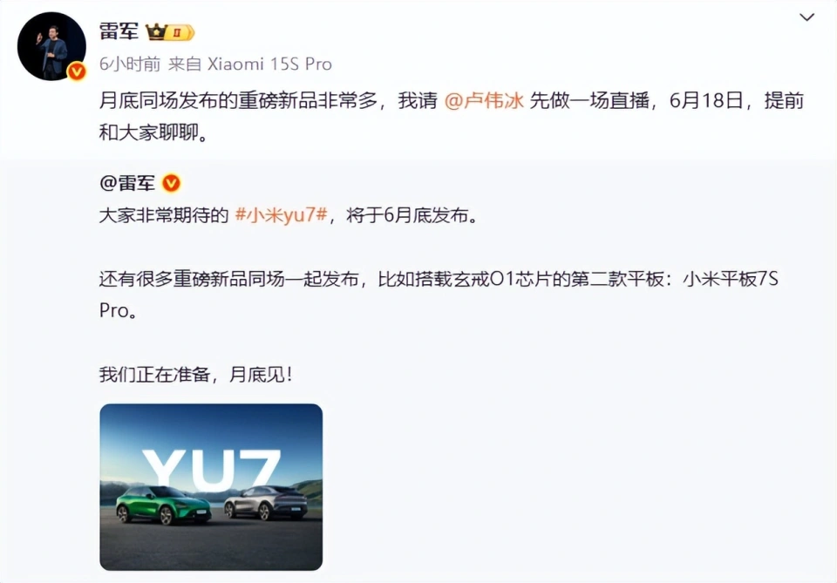Open the @雷军 reposted author link
Image resolution: width=837 pixels, height=583 pixels.
click(x=127, y=183)
